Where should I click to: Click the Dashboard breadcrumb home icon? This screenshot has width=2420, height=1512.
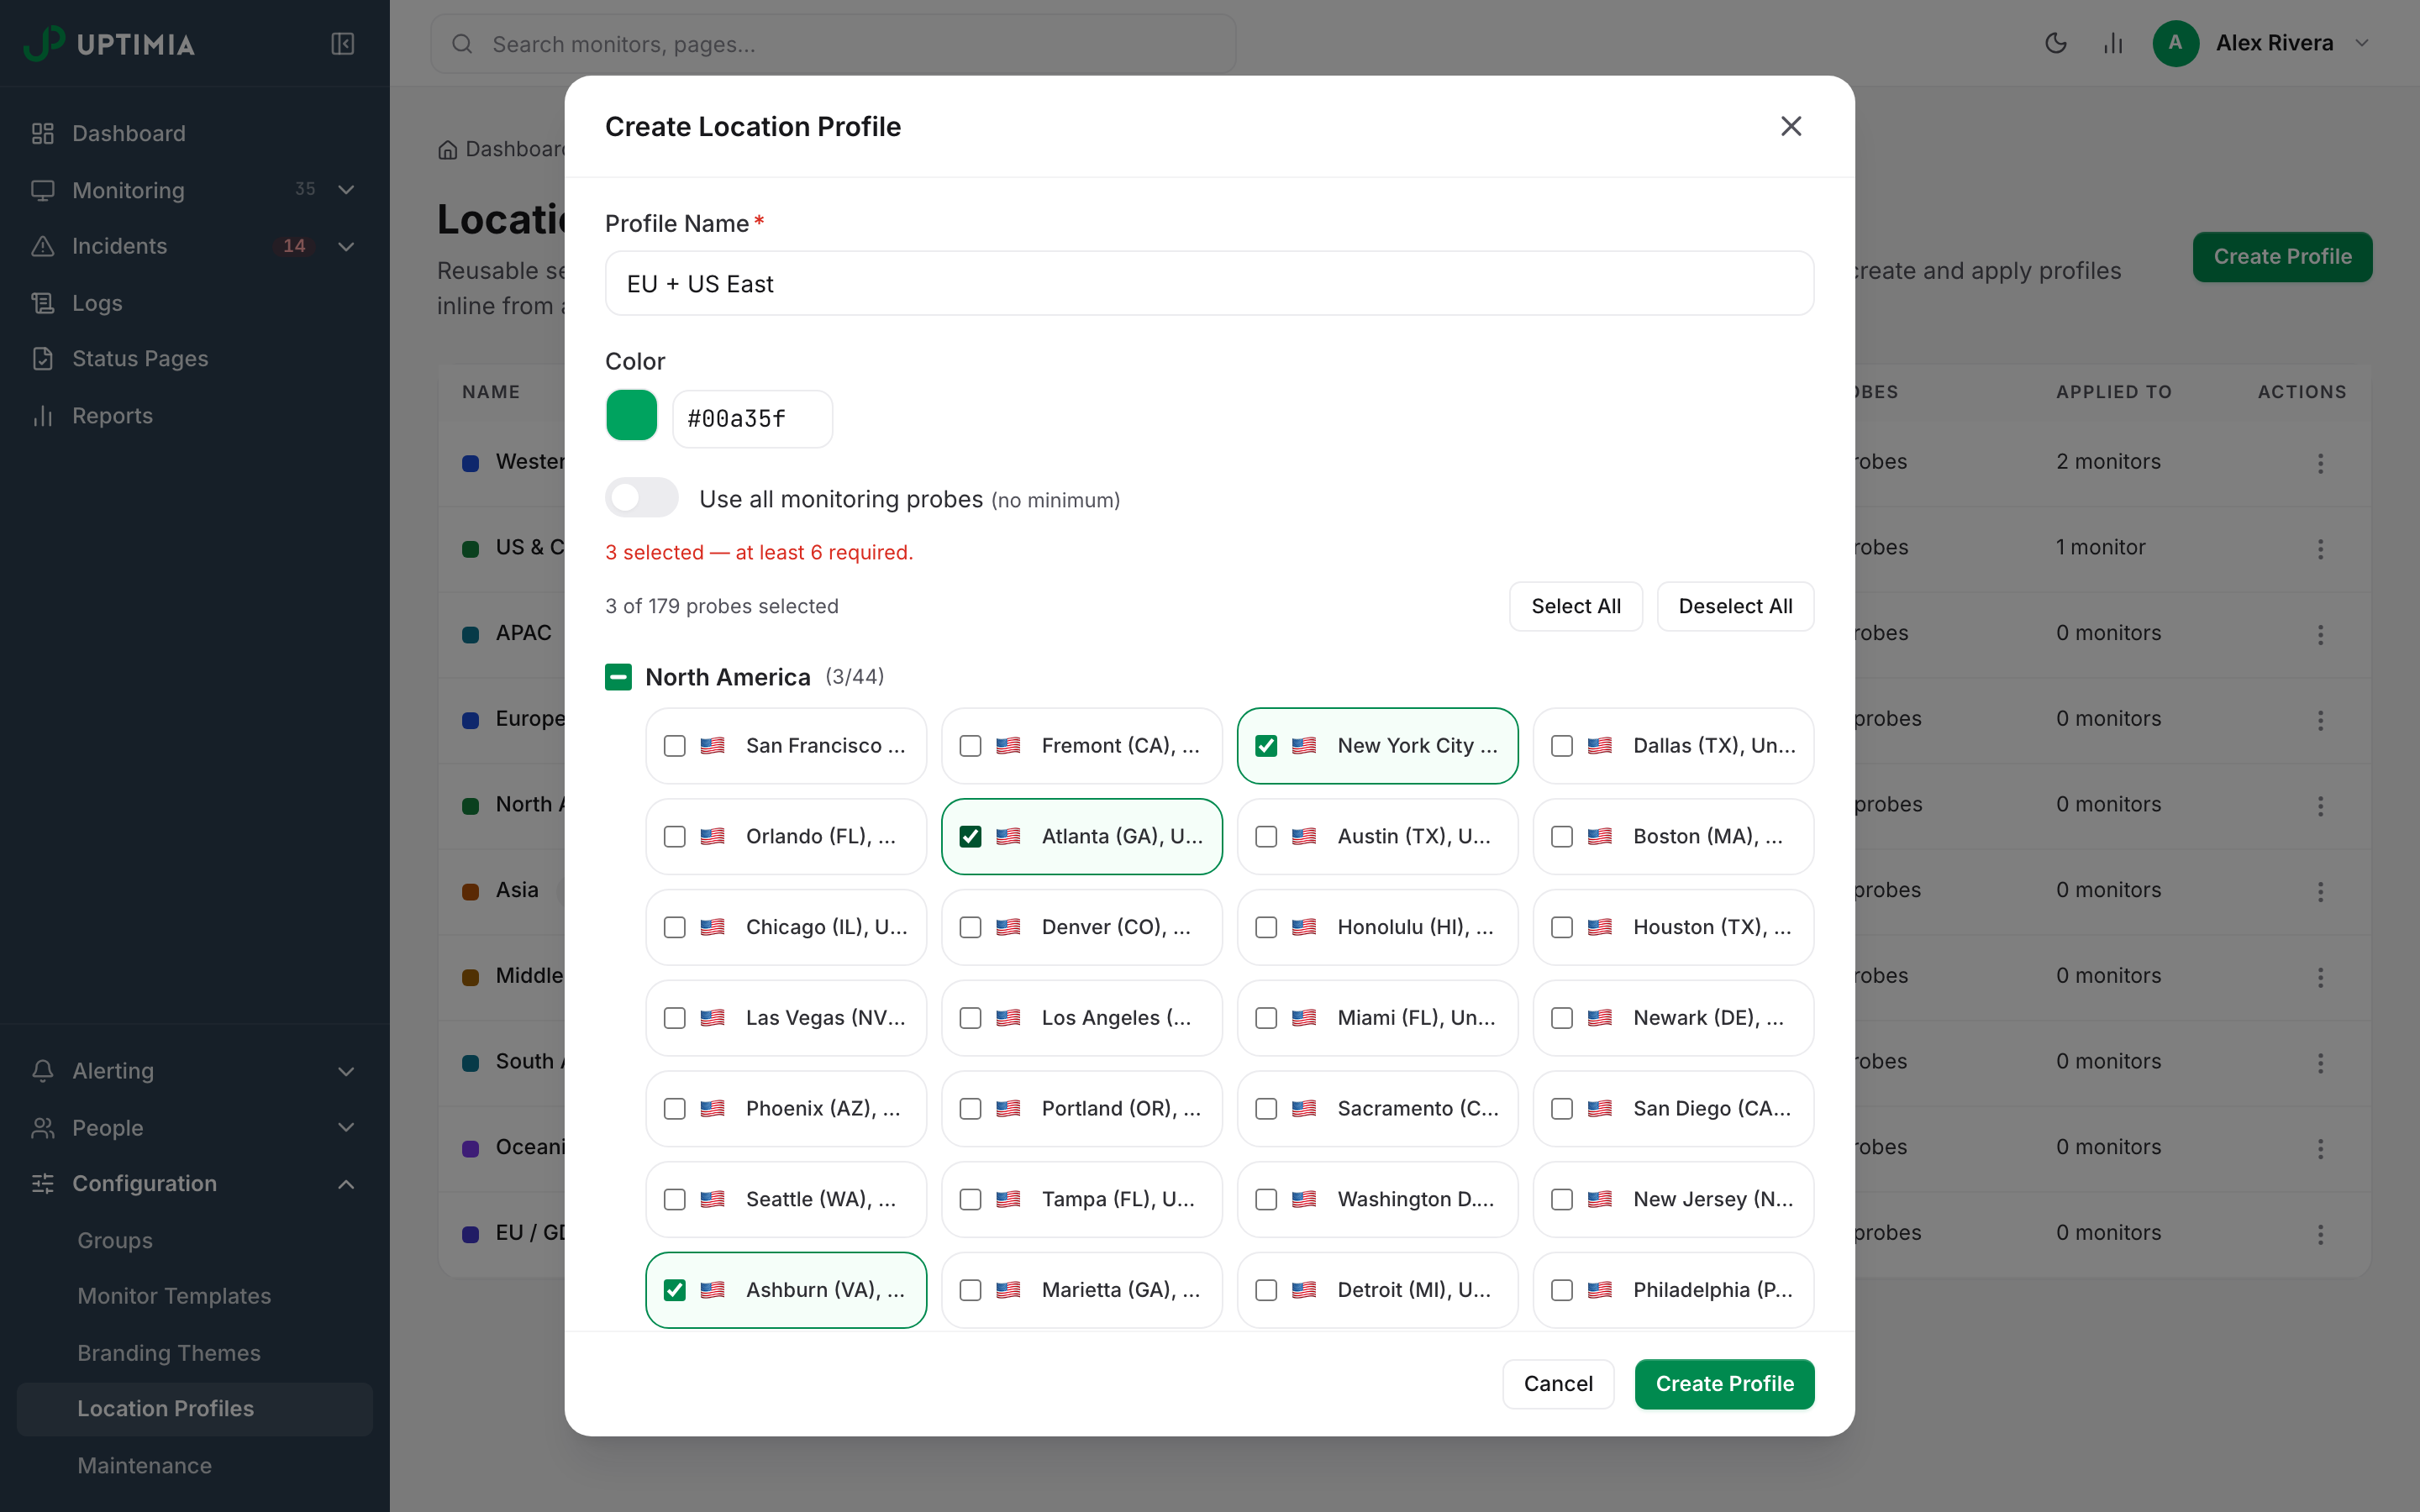[x=447, y=150]
